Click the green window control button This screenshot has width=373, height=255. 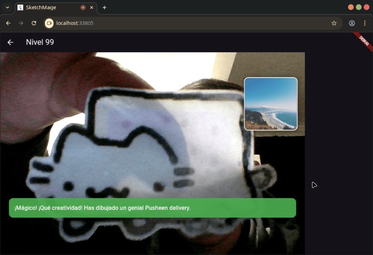359,7
